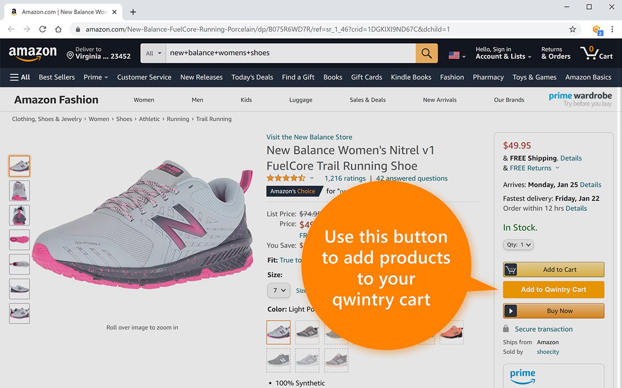Pick the middle swatch in second color row
The height and width of the screenshot is (388, 622).
[307, 360]
